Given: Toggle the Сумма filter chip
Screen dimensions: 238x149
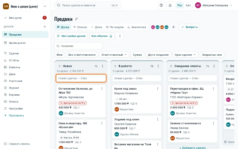Looking at the screenshot, I should [137, 55].
